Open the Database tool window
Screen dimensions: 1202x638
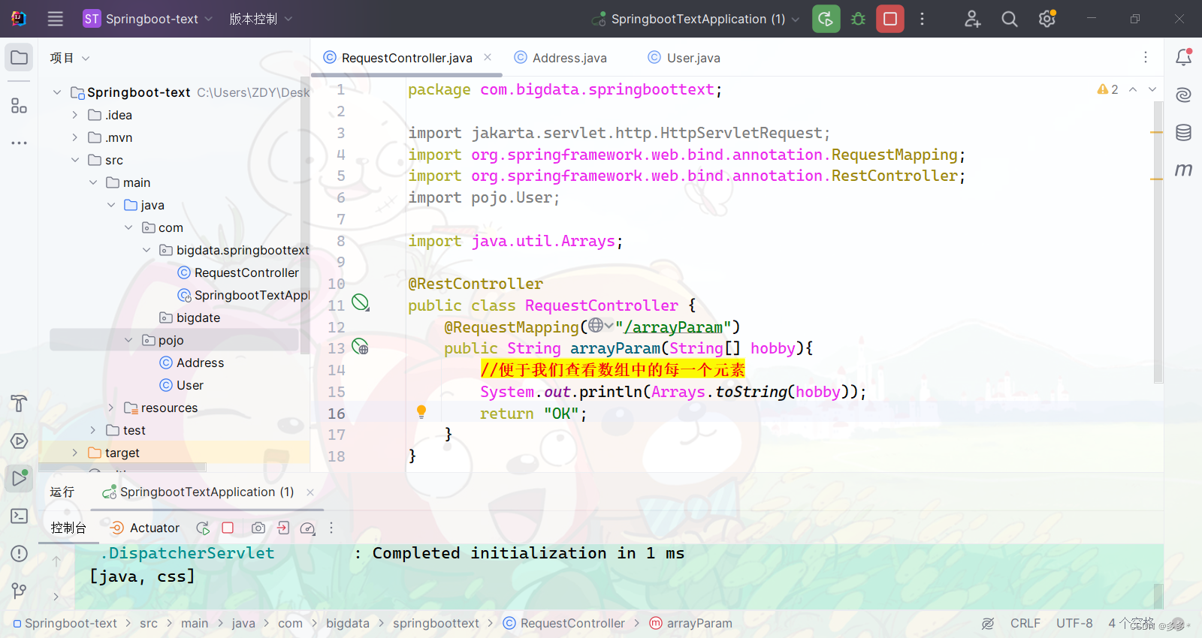click(x=1184, y=133)
